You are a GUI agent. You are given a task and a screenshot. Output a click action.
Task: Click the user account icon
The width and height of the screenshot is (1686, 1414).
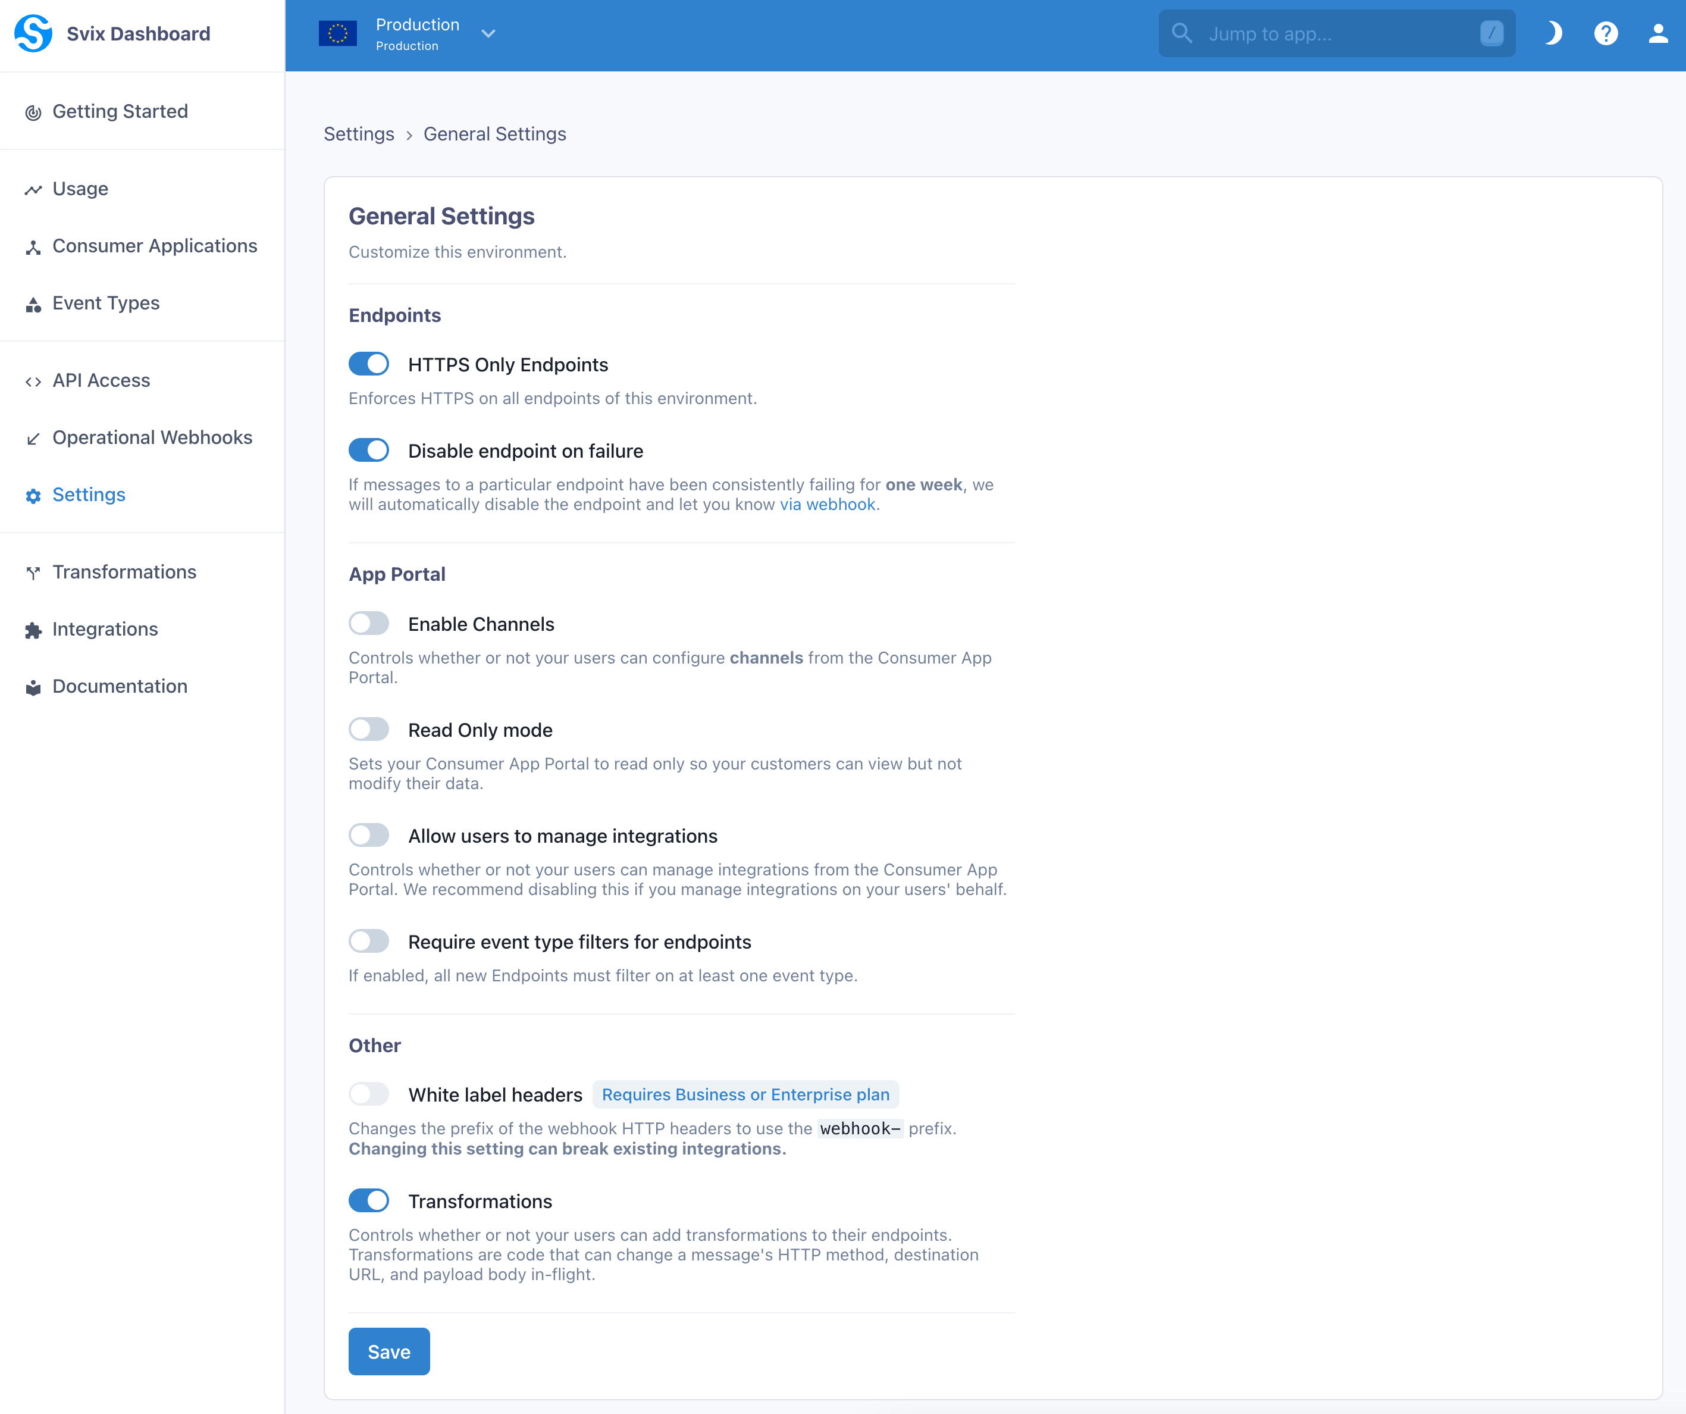(1658, 33)
